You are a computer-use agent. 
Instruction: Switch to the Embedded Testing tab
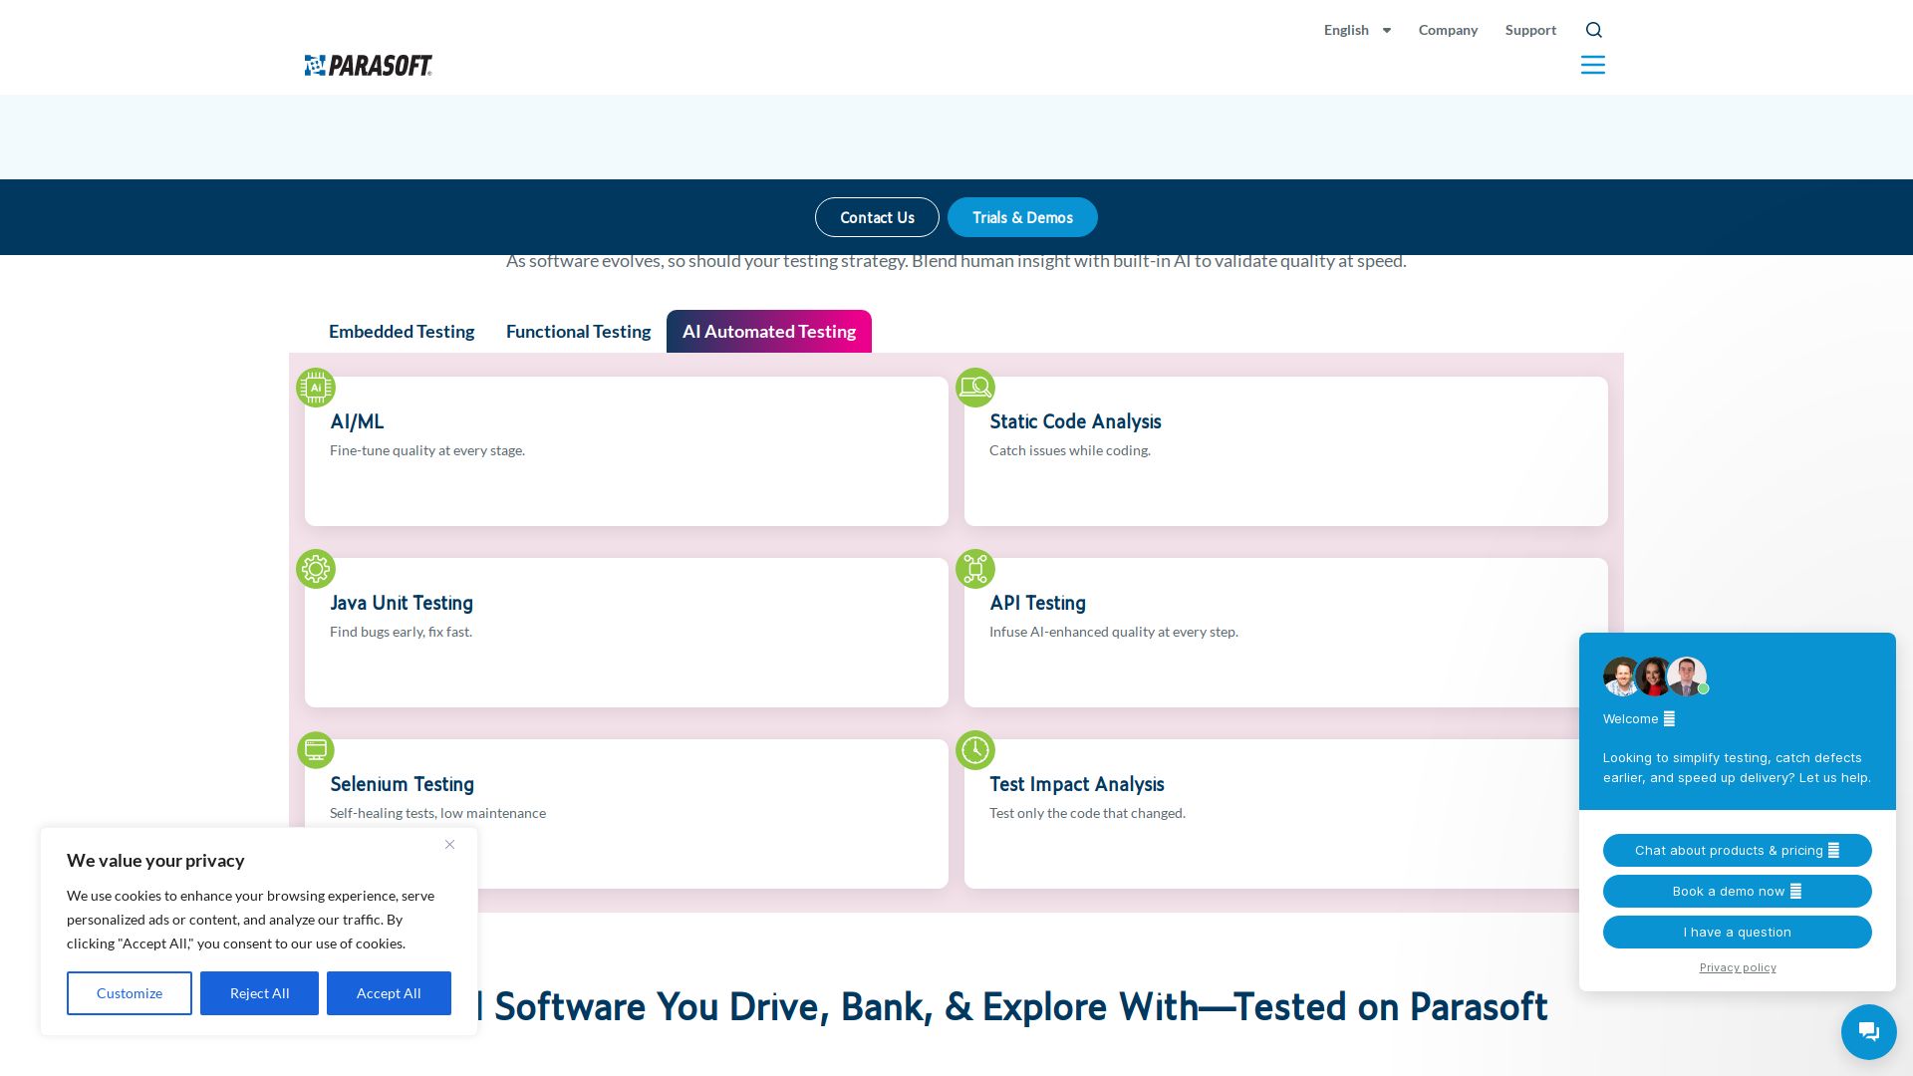point(402,332)
